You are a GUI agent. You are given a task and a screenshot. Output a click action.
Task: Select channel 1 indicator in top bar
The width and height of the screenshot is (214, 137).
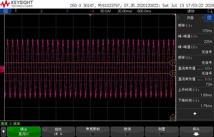pyautogui.click(x=16, y=11)
